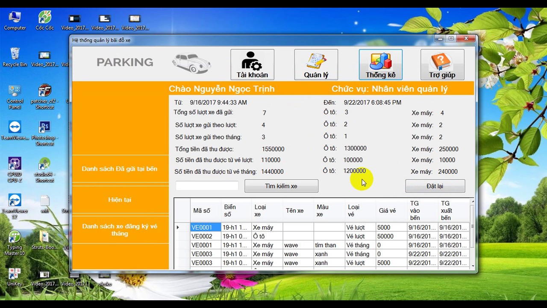
Task: Sort by the TG vào bến column header
Action: coord(422,210)
